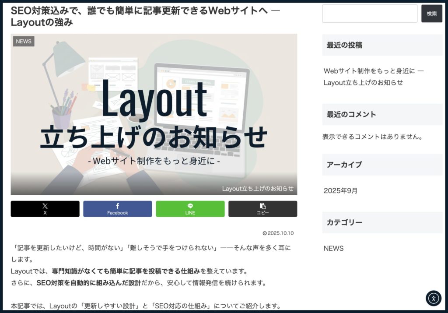Click the Facebook 'f' logo icon
Screen dimensions: 448x313
[117, 206]
